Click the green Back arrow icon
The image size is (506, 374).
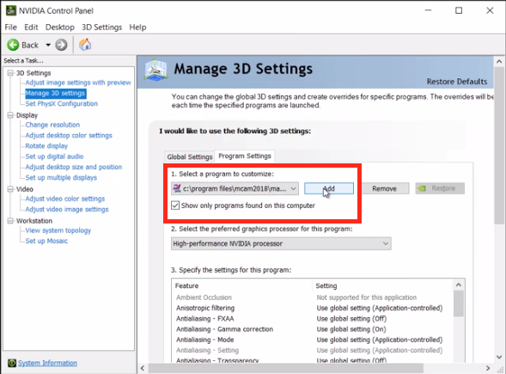tap(13, 45)
